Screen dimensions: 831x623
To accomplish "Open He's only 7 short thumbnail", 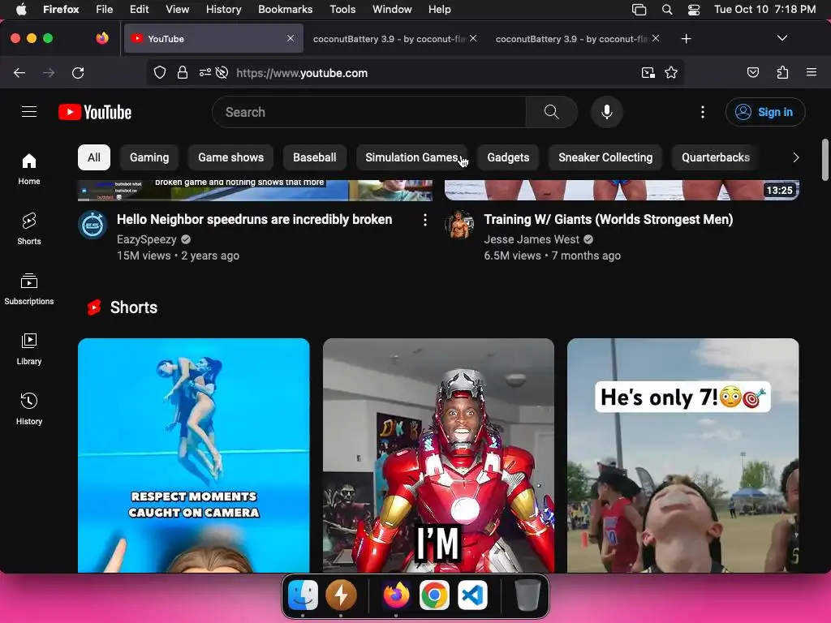I will 682,455.
